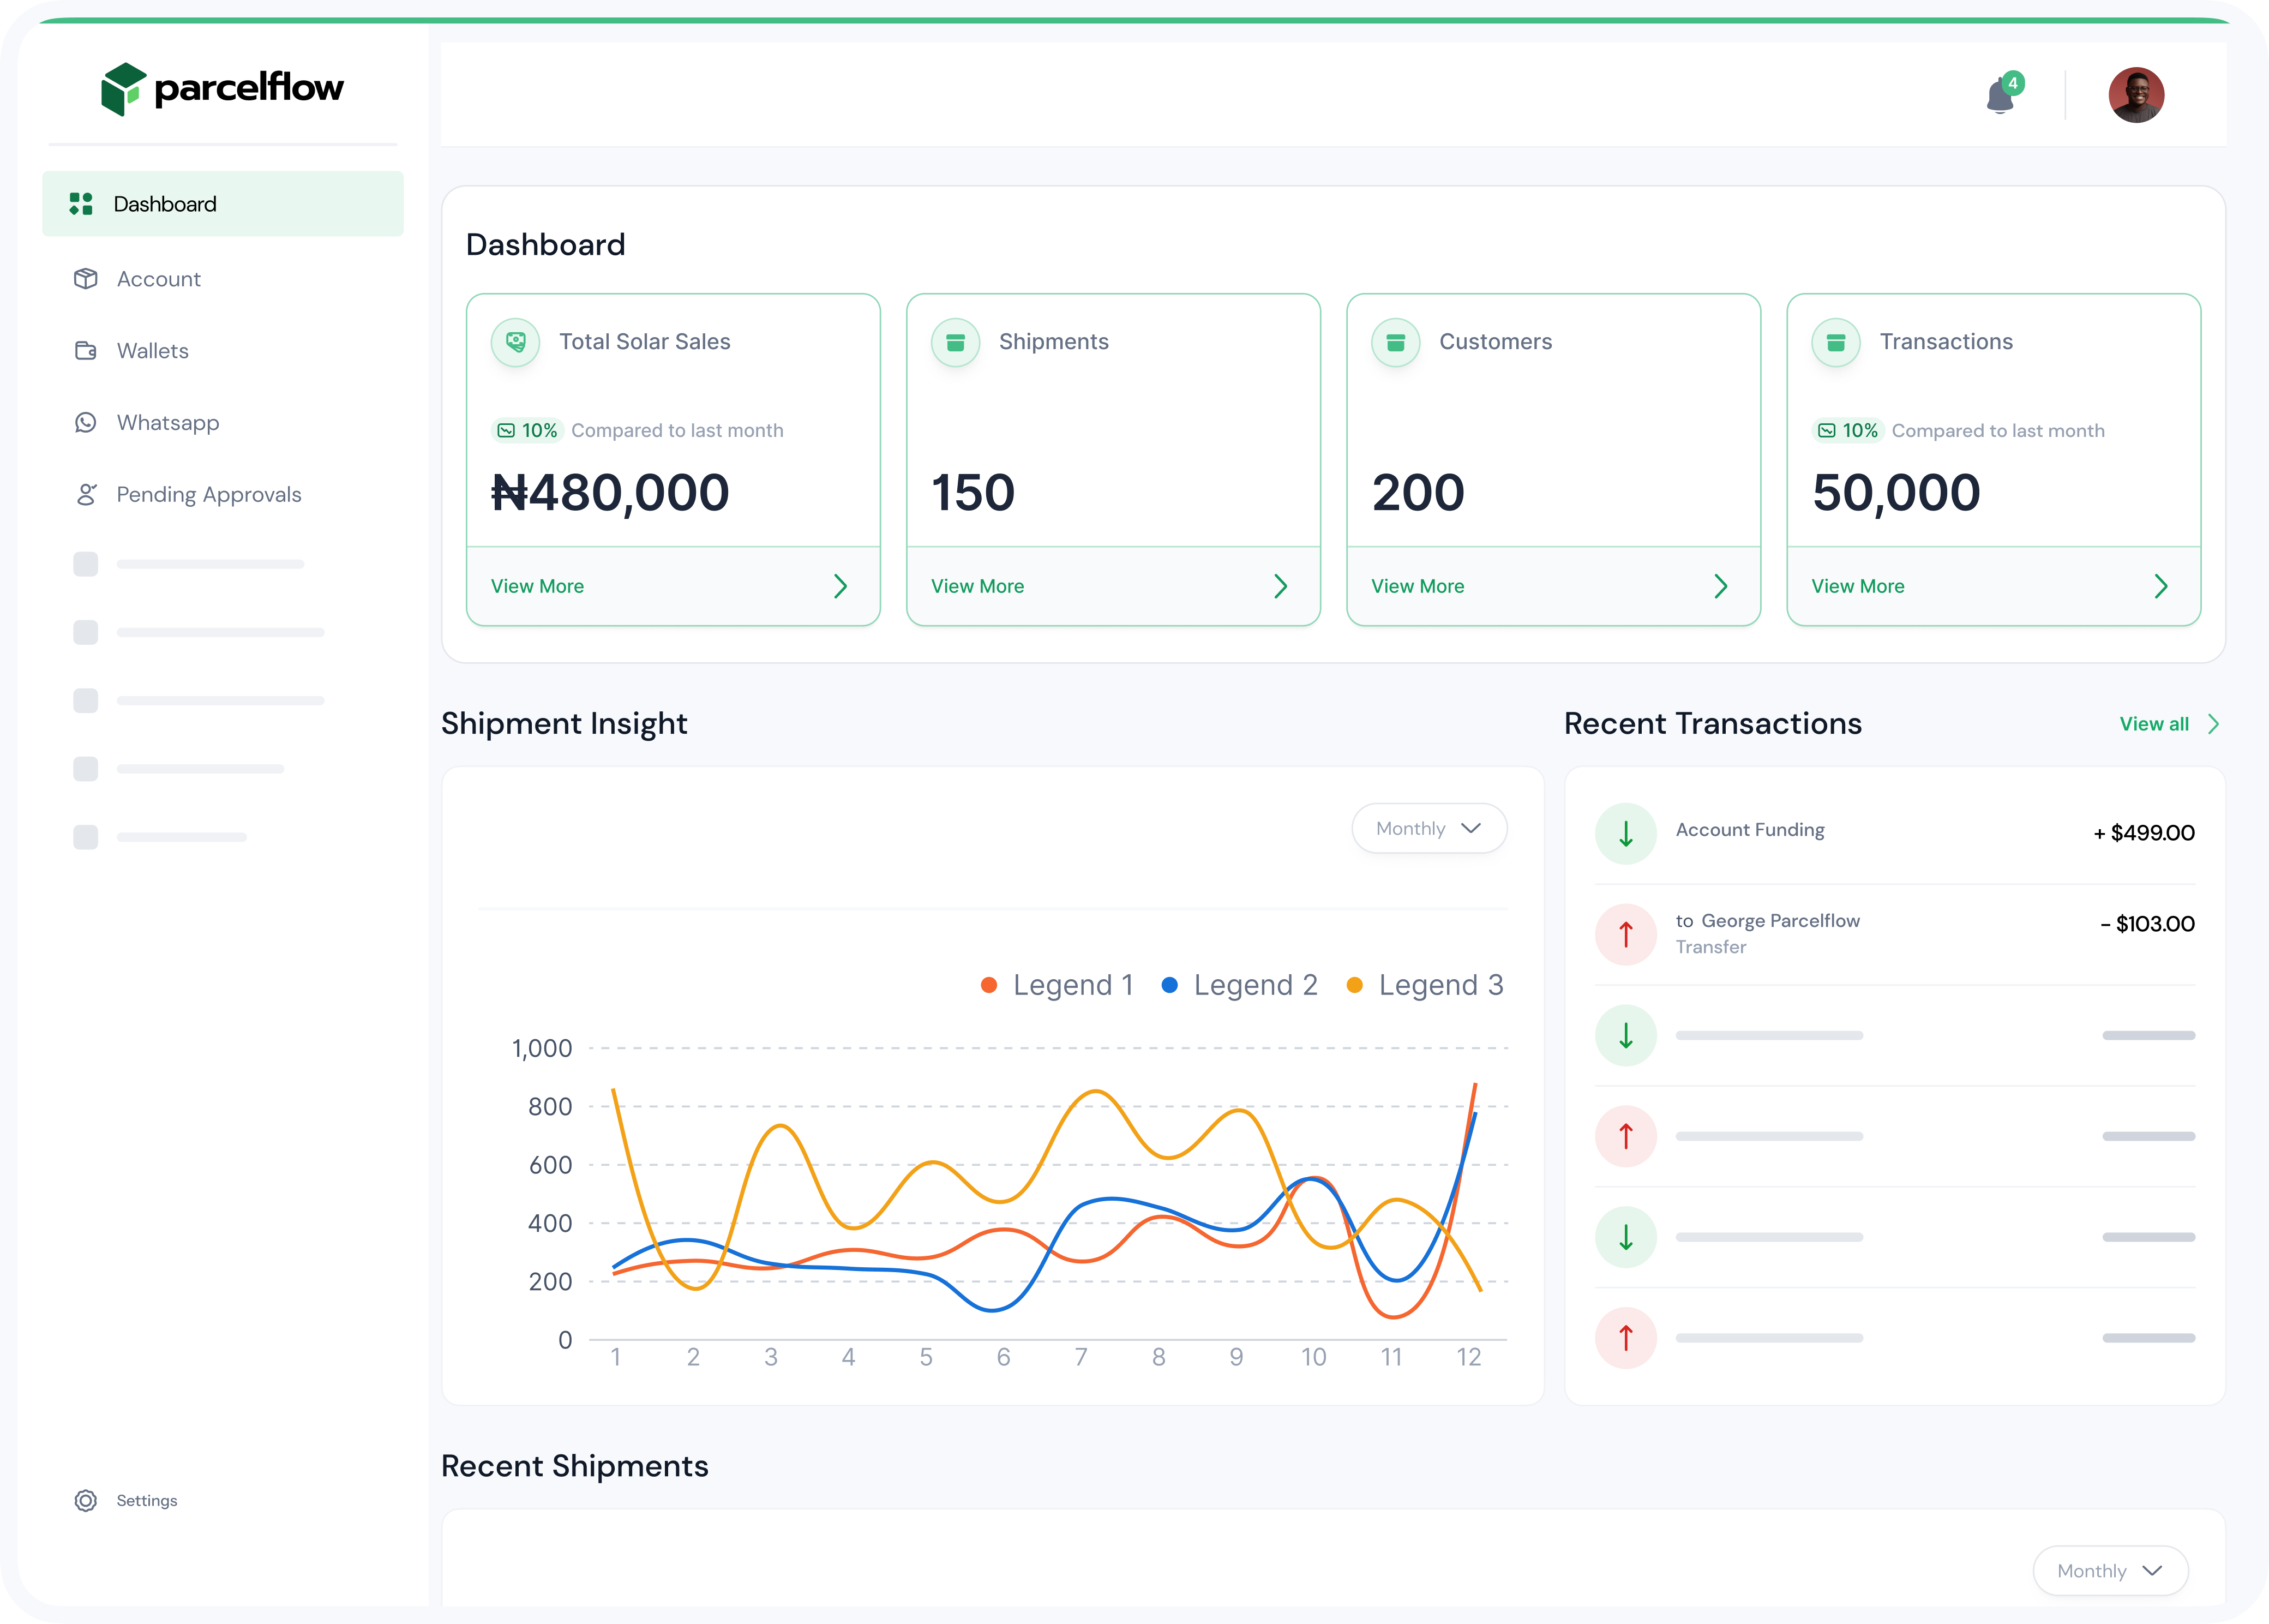Click the green Shipments card icon
This screenshot has width=2269, height=1624.
[x=956, y=342]
